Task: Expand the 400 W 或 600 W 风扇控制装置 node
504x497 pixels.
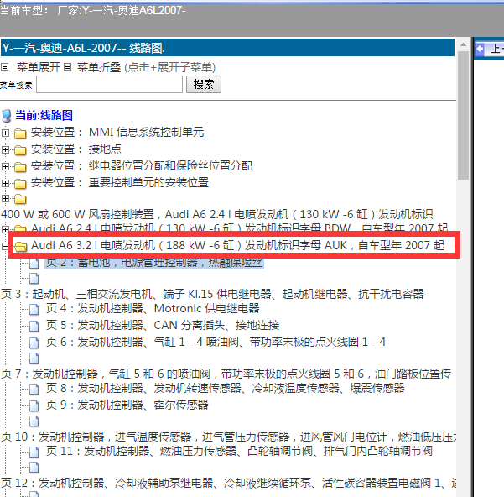Action: click(x=5, y=198)
